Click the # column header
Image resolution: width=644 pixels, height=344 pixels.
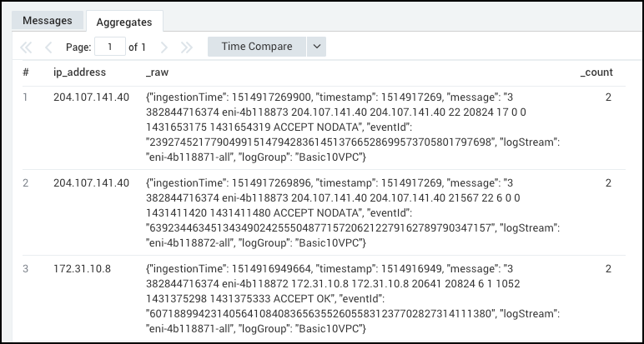pyautogui.click(x=26, y=72)
